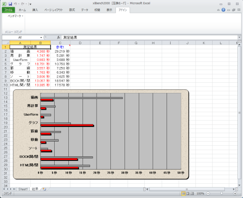Open the Name Box dropdown arrow

[41, 38]
